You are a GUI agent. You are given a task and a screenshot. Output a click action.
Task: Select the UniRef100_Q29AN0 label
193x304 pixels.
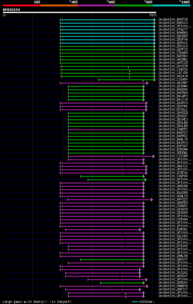173,86
